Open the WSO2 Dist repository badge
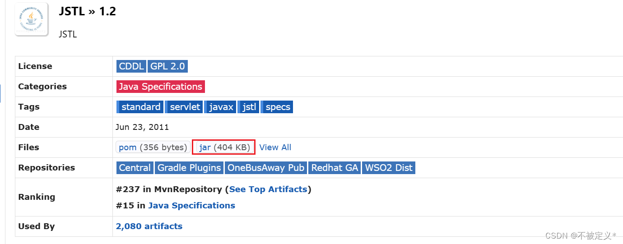This screenshot has height=244, width=623. [x=389, y=168]
